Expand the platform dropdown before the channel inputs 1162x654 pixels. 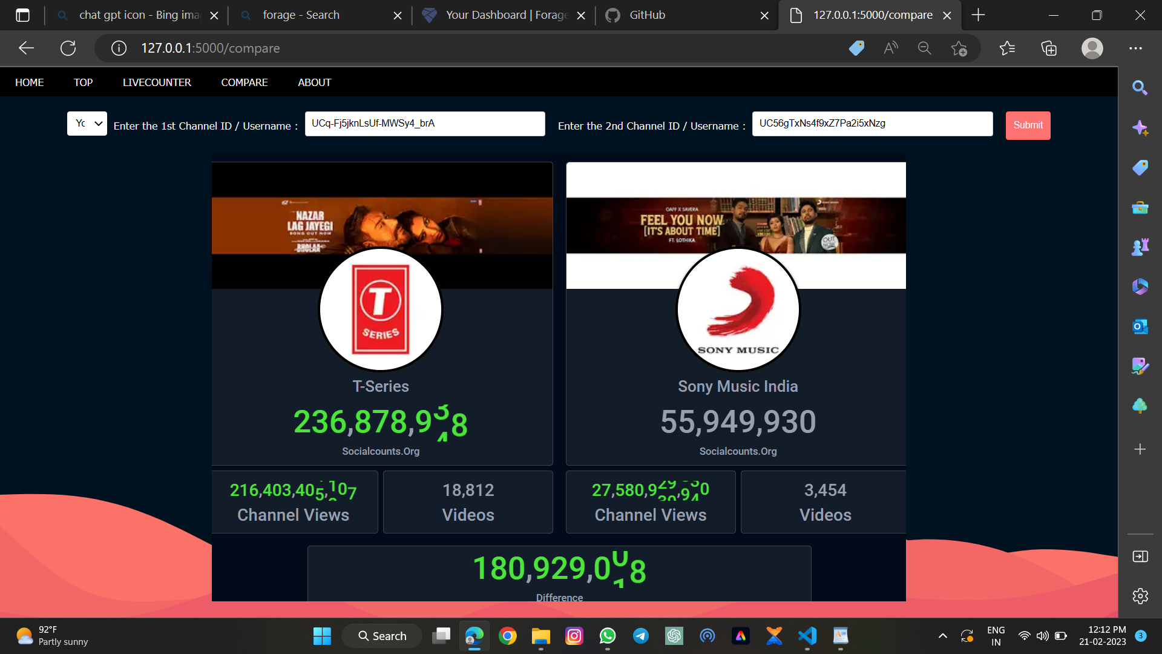click(x=87, y=124)
